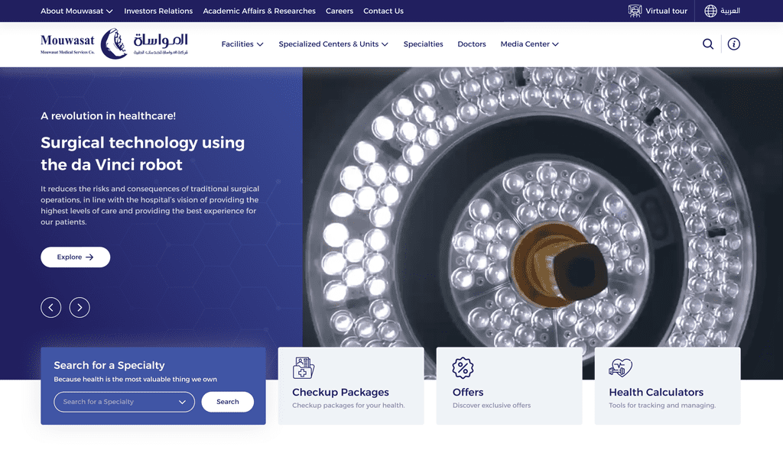This screenshot has height=453, width=783.
Task: Click the Checkup Packages medical file icon
Action: (303, 368)
